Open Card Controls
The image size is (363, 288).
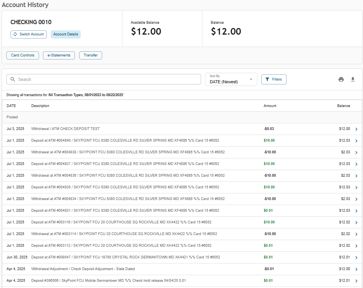[x=23, y=55]
